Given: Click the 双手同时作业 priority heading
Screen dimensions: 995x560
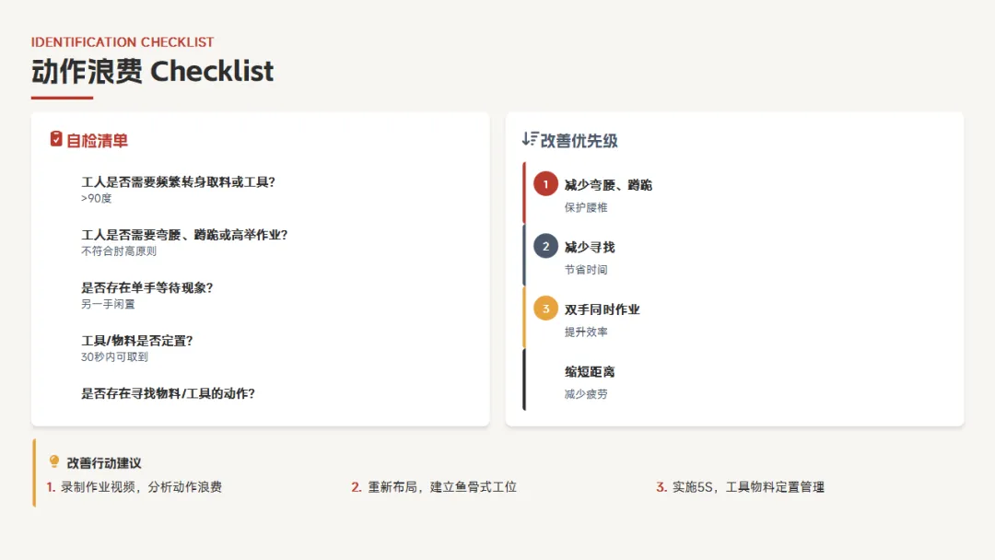Looking at the screenshot, I should (x=602, y=309).
